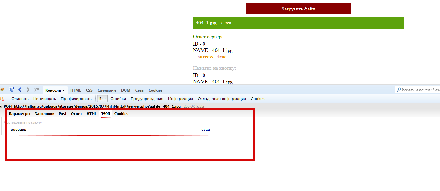Viewport: 440px width, 191px height.
Task: Select the JSON request sub-tab
Action: tap(106, 114)
